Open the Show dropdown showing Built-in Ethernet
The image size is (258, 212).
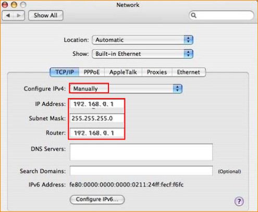[142, 54]
